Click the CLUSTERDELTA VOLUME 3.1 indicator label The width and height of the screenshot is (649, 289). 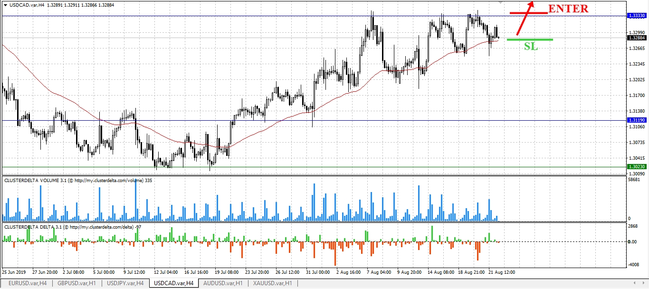point(78,181)
